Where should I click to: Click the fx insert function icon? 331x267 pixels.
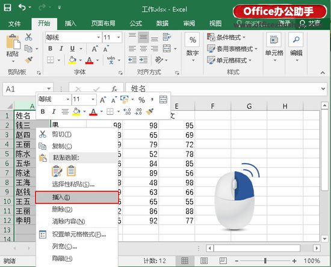click(x=114, y=89)
